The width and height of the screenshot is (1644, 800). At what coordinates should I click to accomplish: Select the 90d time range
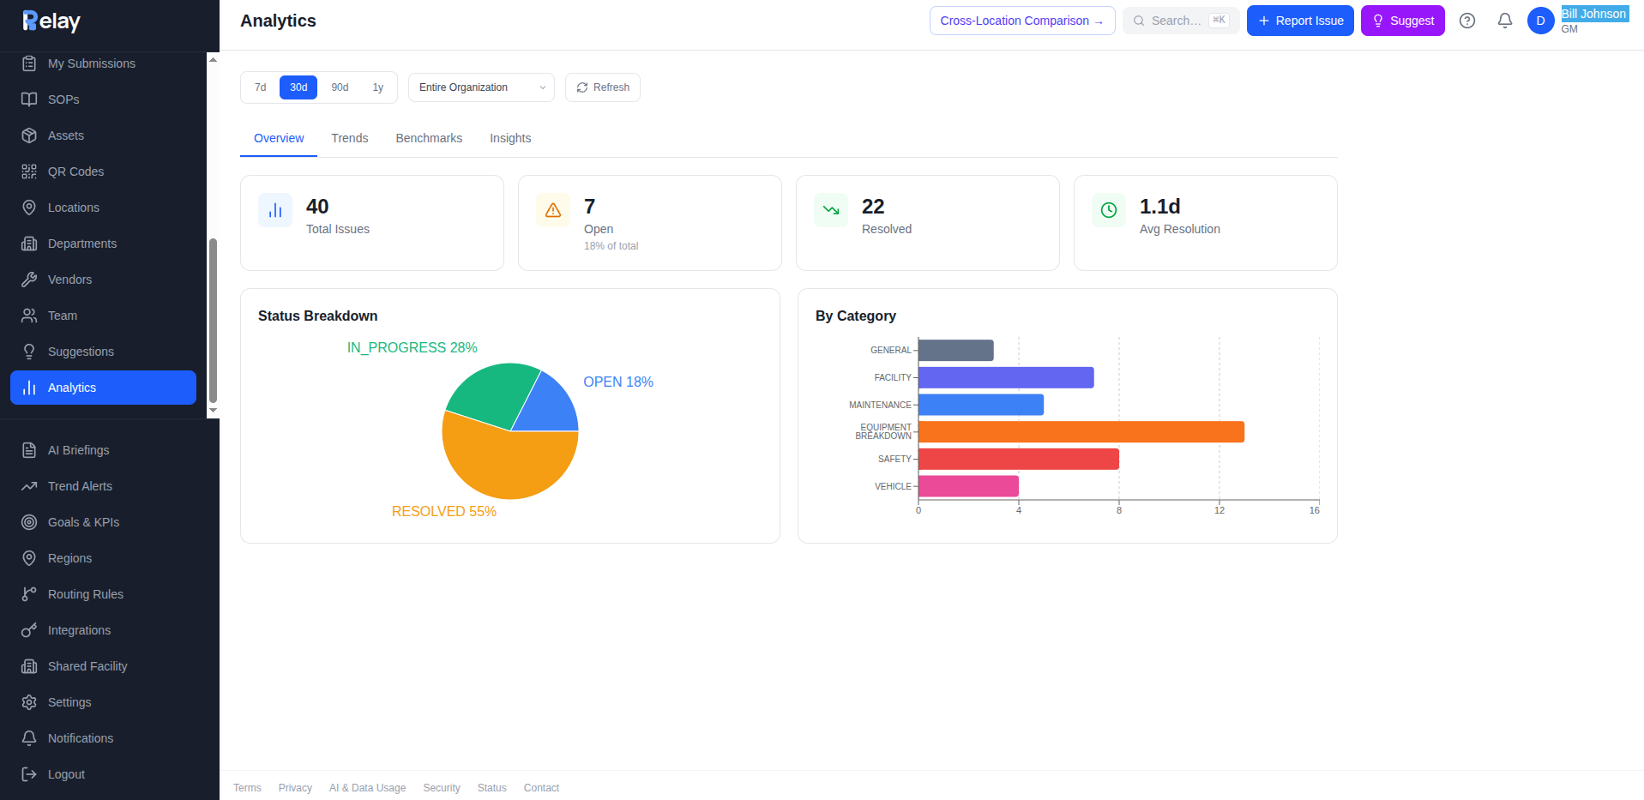tap(340, 87)
